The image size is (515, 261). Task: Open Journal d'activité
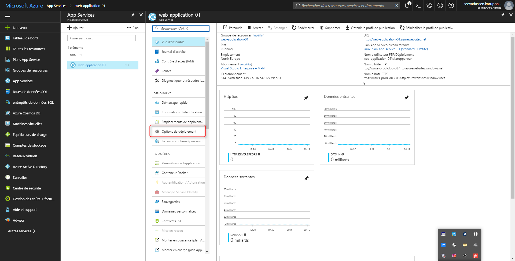pos(179,52)
